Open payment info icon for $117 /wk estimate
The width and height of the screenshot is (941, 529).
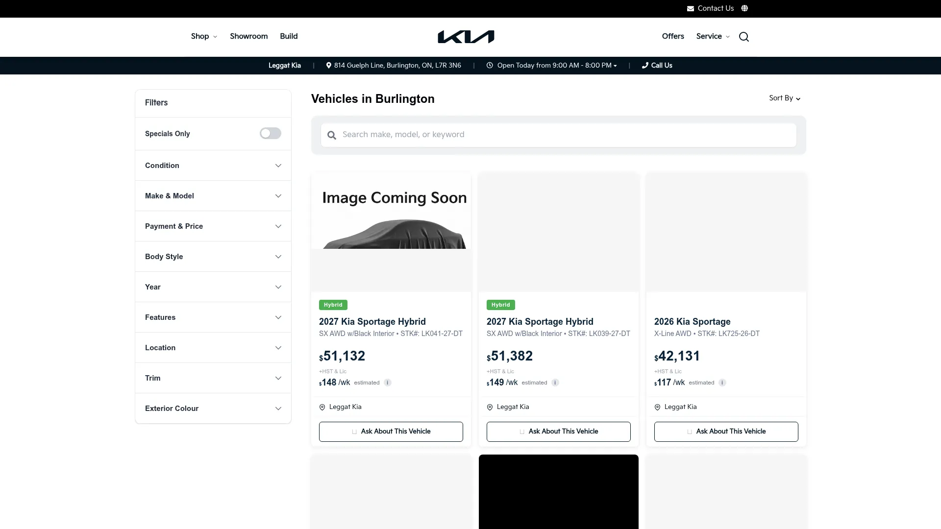click(x=722, y=383)
